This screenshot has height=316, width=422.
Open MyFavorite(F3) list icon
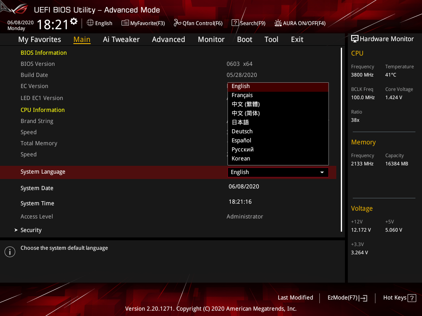coord(125,23)
